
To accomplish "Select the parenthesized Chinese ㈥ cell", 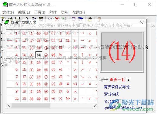I will point(53,70).
